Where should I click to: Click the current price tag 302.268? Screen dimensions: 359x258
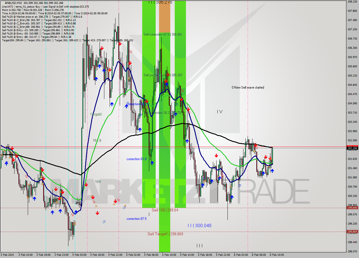point(352,148)
